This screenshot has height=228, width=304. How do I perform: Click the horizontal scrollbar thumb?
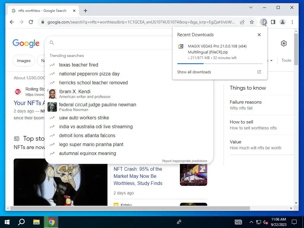tap(130, 208)
